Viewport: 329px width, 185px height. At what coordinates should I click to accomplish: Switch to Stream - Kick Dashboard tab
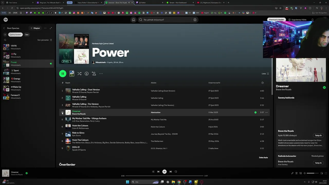pos(180,3)
